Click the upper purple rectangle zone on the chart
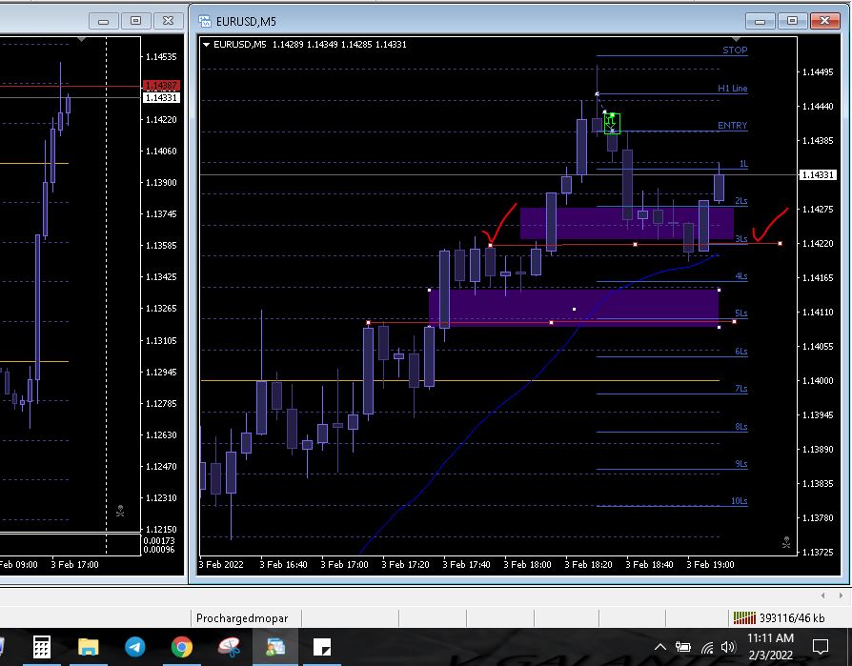 (627, 223)
